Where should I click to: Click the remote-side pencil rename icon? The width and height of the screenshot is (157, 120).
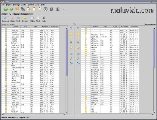[78, 58]
